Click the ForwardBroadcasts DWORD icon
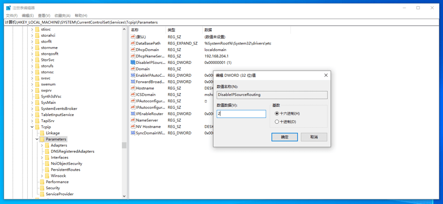The image size is (443, 204). click(133, 82)
